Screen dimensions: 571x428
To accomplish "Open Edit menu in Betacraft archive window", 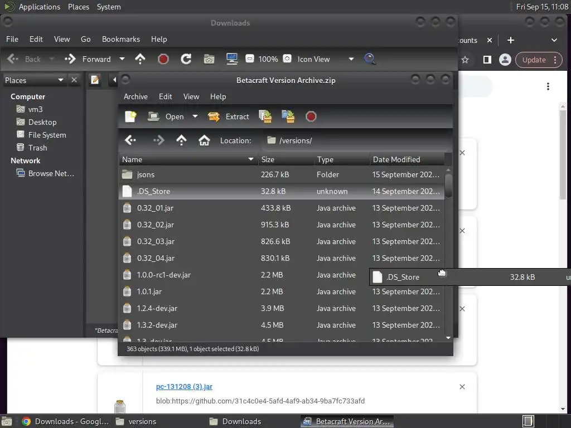I will (x=165, y=96).
